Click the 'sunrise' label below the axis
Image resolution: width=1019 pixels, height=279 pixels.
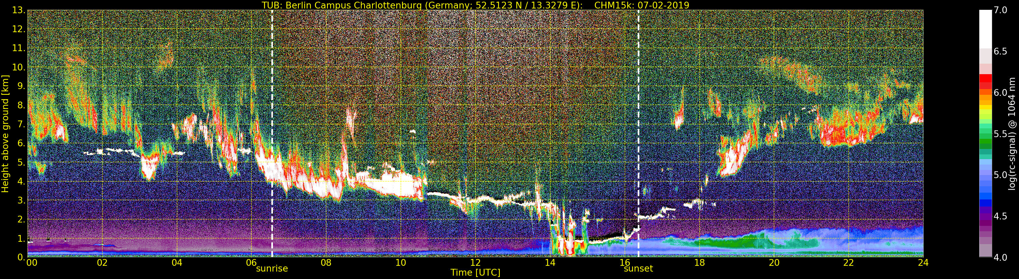pyautogui.click(x=272, y=269)
